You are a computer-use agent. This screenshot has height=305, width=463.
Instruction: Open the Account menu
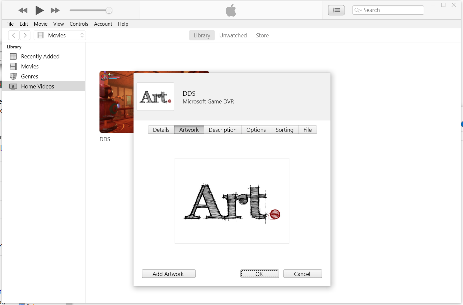coord(103,24)
